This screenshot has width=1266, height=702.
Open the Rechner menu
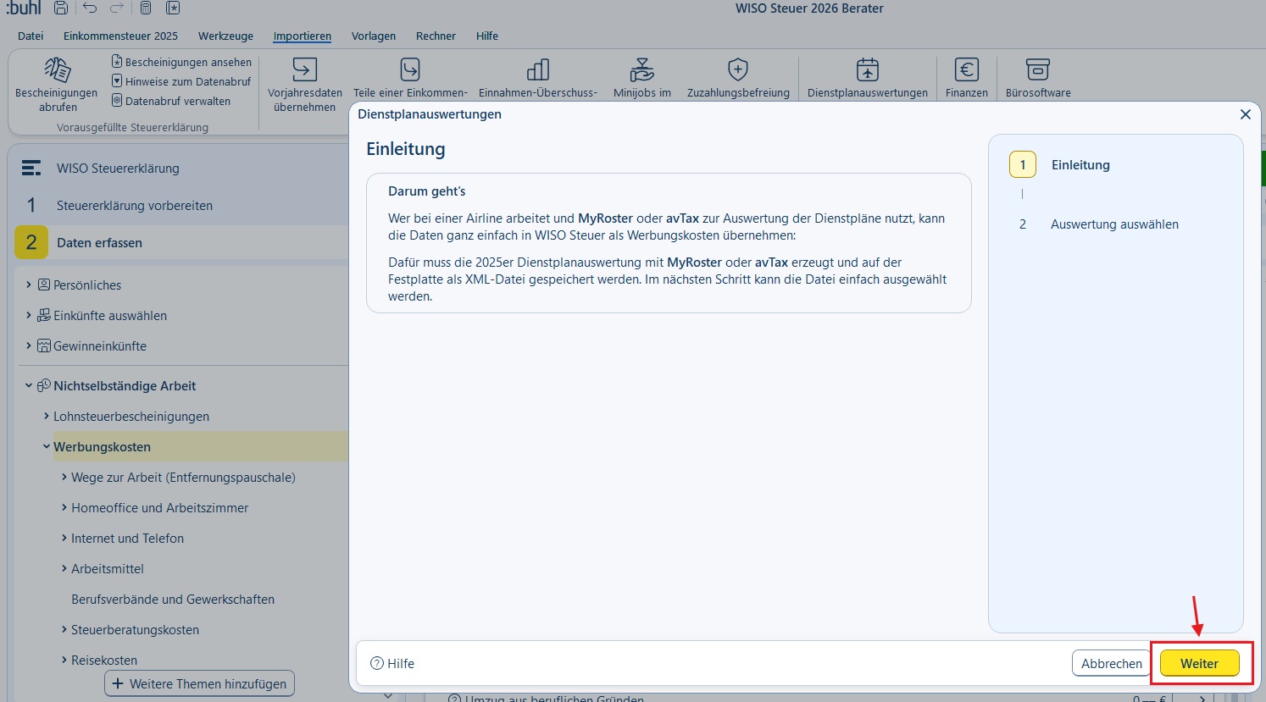436,36
